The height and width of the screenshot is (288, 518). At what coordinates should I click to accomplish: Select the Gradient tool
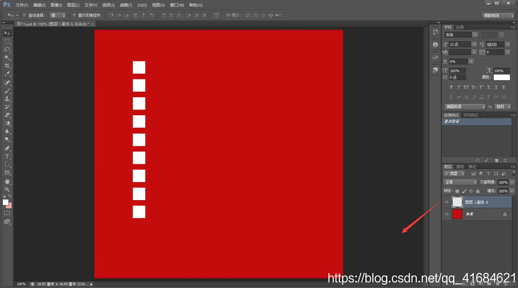coord(7,123)
